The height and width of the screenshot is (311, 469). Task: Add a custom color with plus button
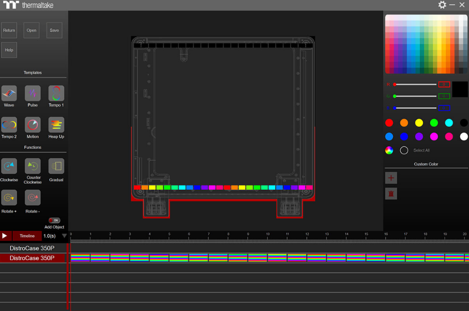(391, 178)
